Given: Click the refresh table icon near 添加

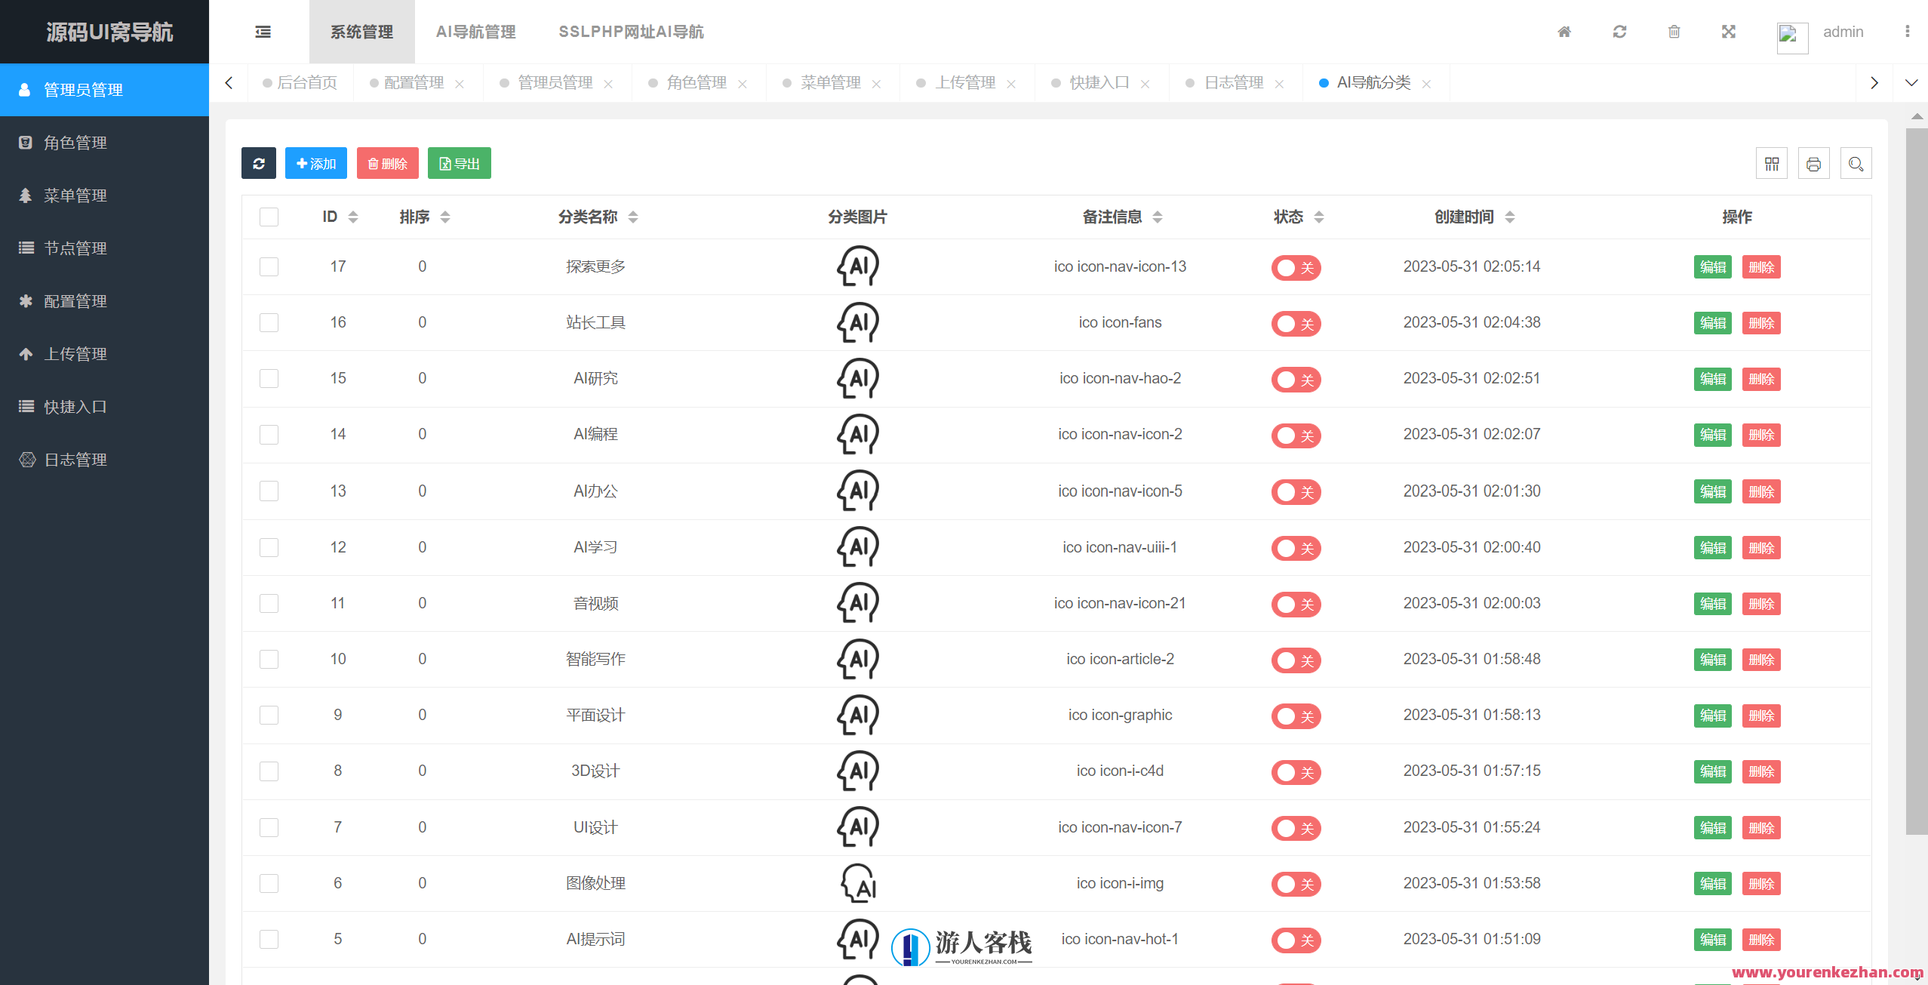Looking at the screenshot, I should [259, 163].
